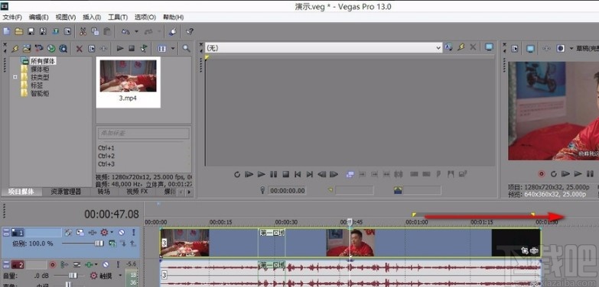Image resolution: width=599 pixels, height=287 pixels.
Task: Solo video track 1
Action: click(x=134, y=232)
